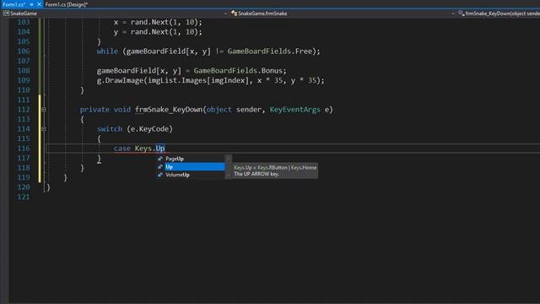
Task: Click the 'switch' keyword on line 114
Action: (x=110, y=129)
